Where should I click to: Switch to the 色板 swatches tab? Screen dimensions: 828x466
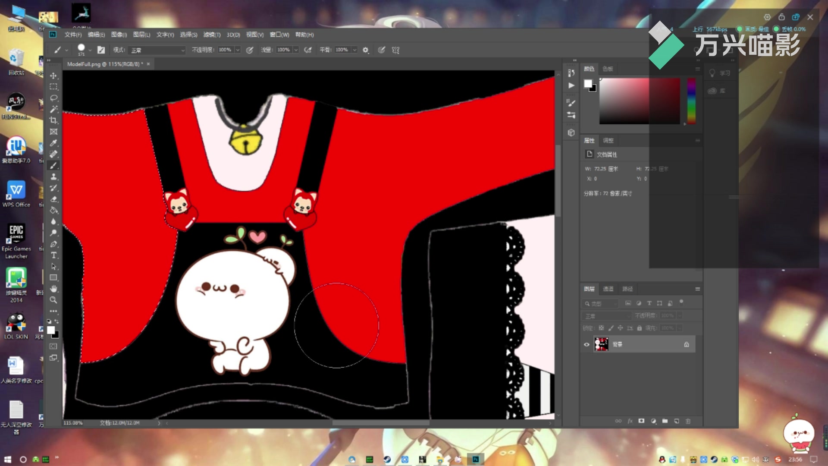pyautogui.click(x=608, y=69)
